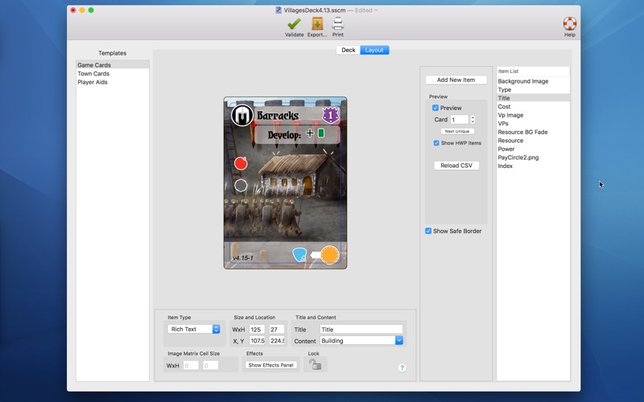Open Help via the lifebuoy icon
The height and width of the screenshot is (402, 644).
click(569, 24)
